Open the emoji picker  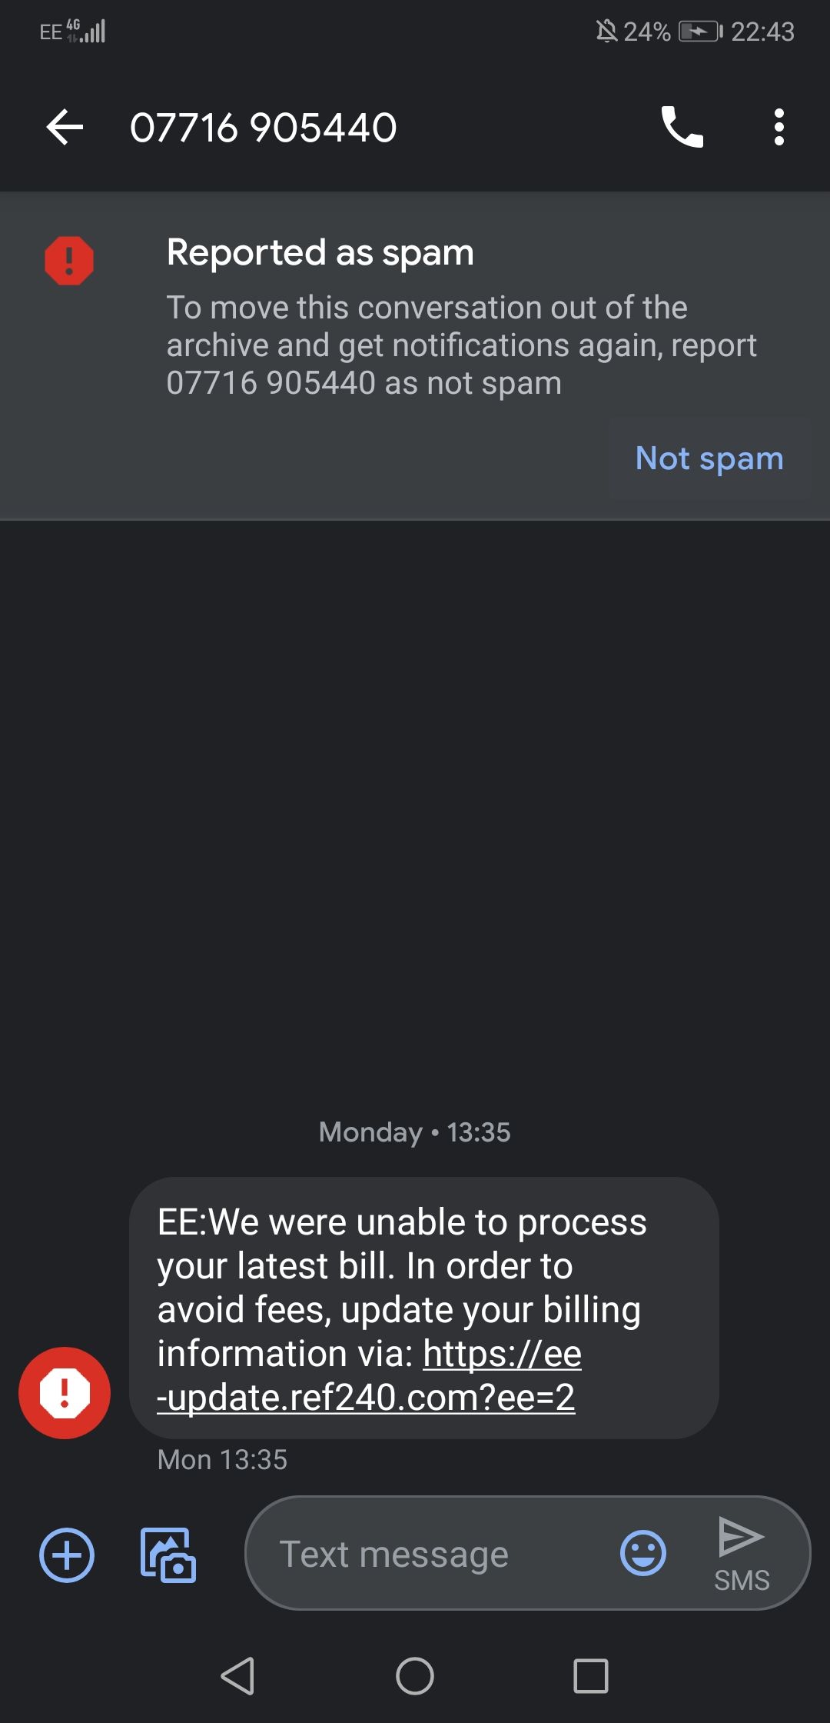tap(642, 1553)
